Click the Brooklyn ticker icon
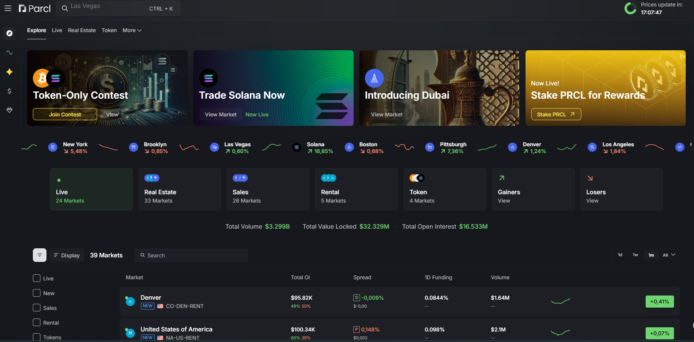Screen dimensions: 694x342 pos(134,147)
